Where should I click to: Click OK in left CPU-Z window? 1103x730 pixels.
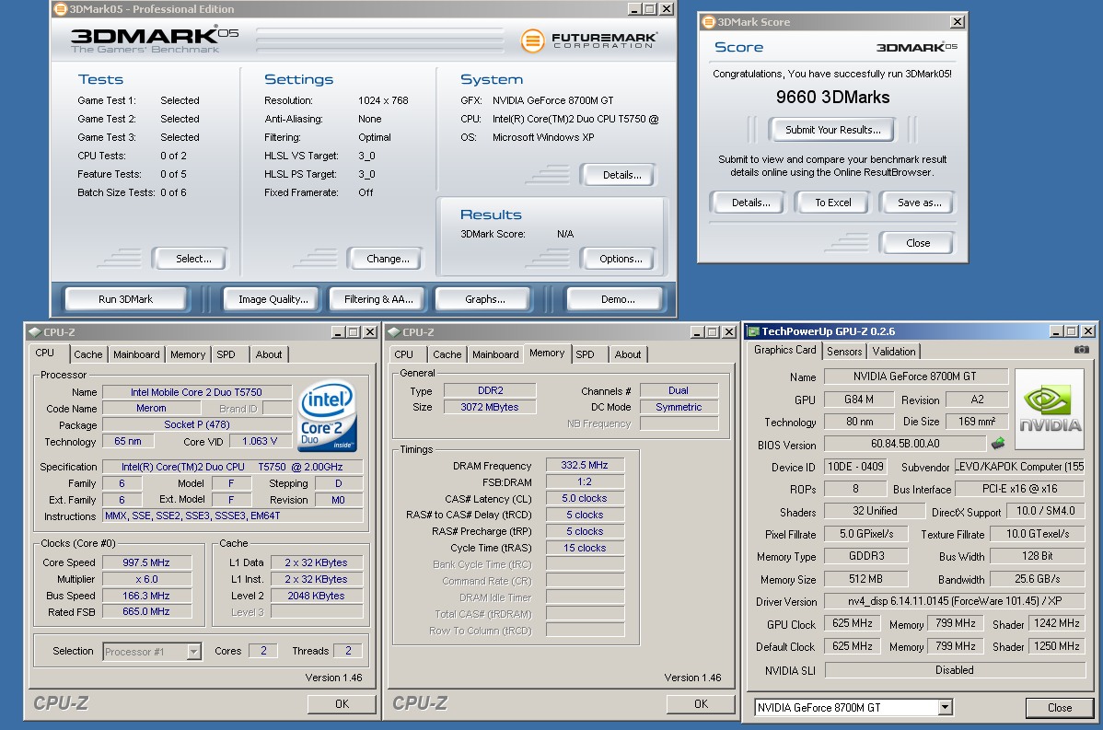click(x=342, y=704)
